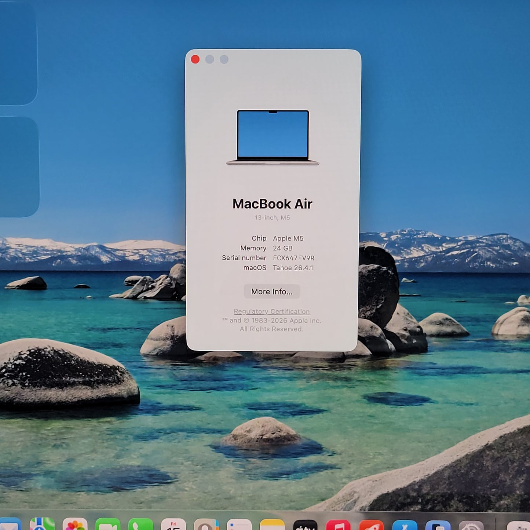The image size is (530, 530).
Task: Open Calendar from the Dock
Action: [x=173, y=524]
